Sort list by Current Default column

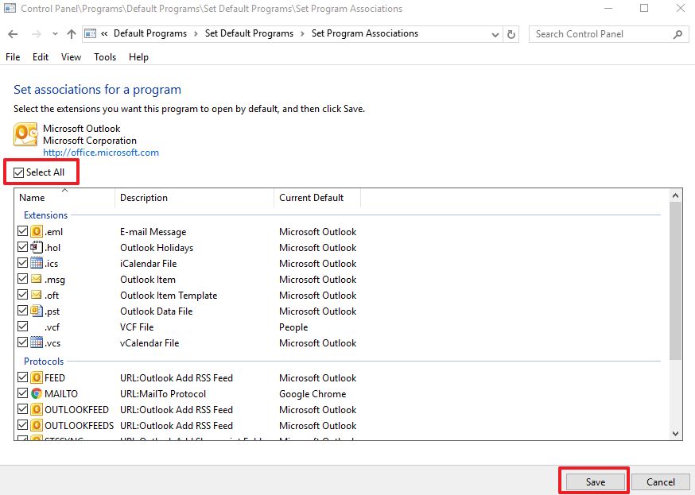317,198
